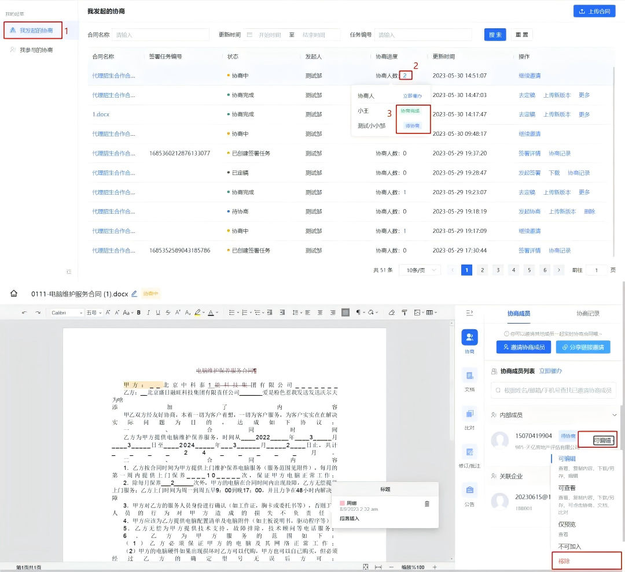Viewport: 625px width, 572px height.
Task: Delete the comment using trash icon
Action: pyautogui.click(x=427, y=504)
